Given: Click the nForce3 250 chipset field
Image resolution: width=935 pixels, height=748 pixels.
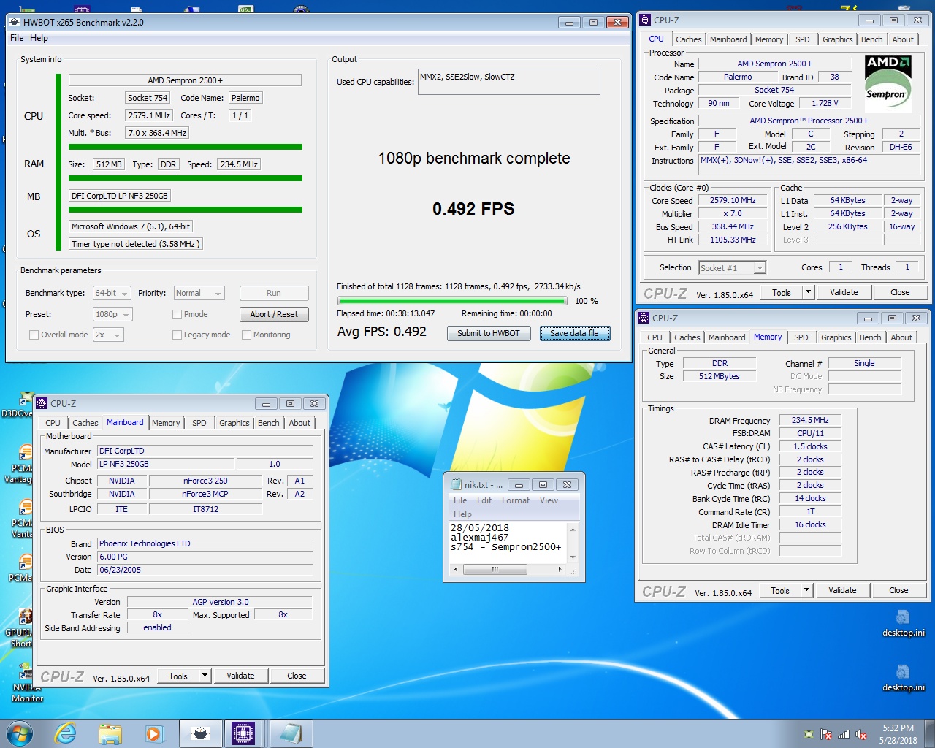Looking at the screenshot, I should click(x=205, y=481).
